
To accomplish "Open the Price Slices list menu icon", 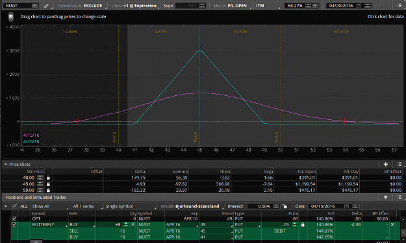I will pyautogui.click(x=400, y=164).
